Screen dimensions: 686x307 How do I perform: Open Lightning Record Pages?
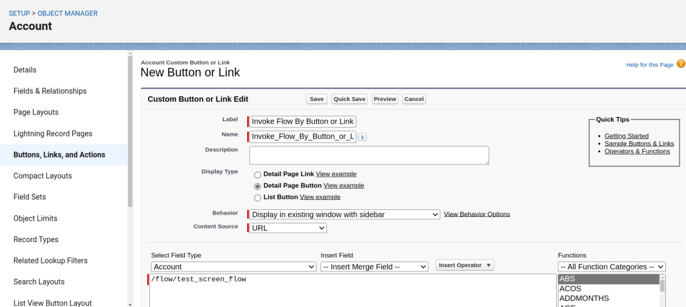point(53,134)
